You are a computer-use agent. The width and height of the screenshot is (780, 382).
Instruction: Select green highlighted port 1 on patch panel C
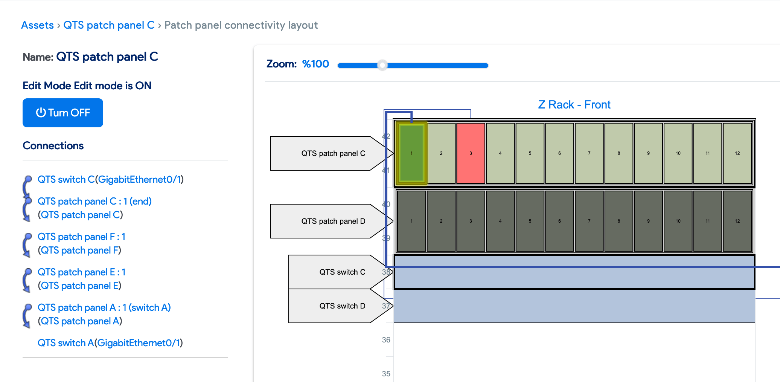click(411, 153)
